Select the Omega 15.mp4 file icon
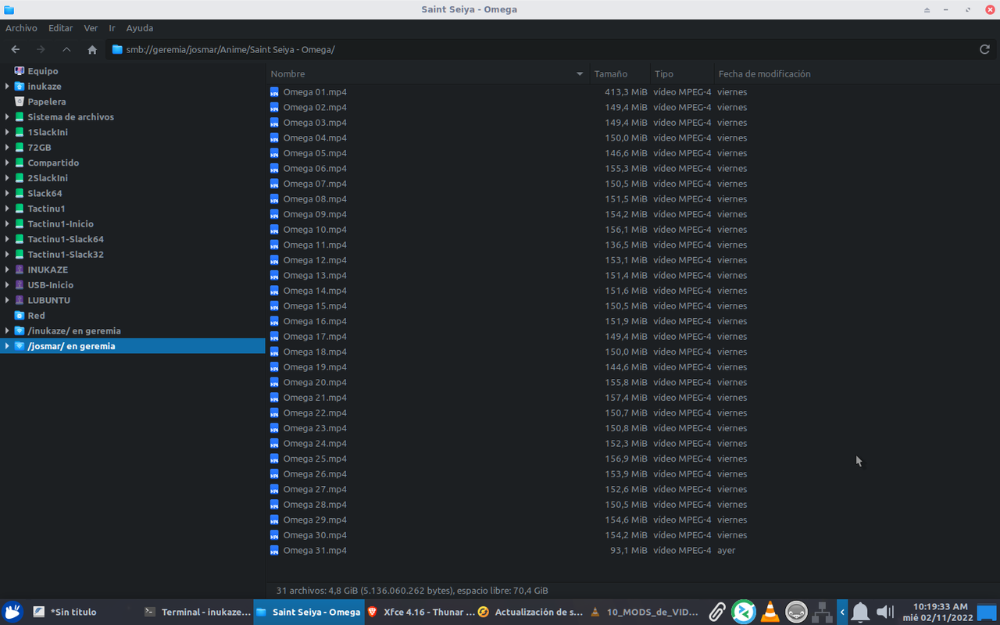1000x625 pixels. [274, 306]
